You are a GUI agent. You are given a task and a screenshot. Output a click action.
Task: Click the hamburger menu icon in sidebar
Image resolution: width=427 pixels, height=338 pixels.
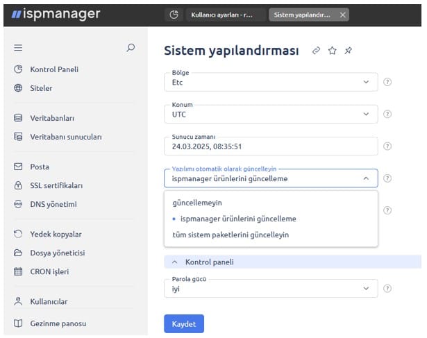pyautogui.click(x=18, y=48)
